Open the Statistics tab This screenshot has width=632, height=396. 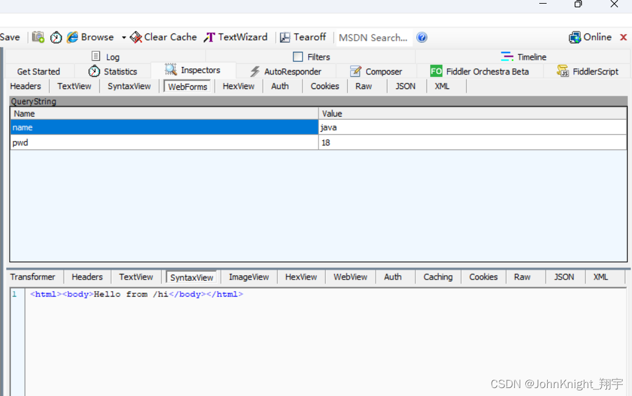[x=112, y=71]
